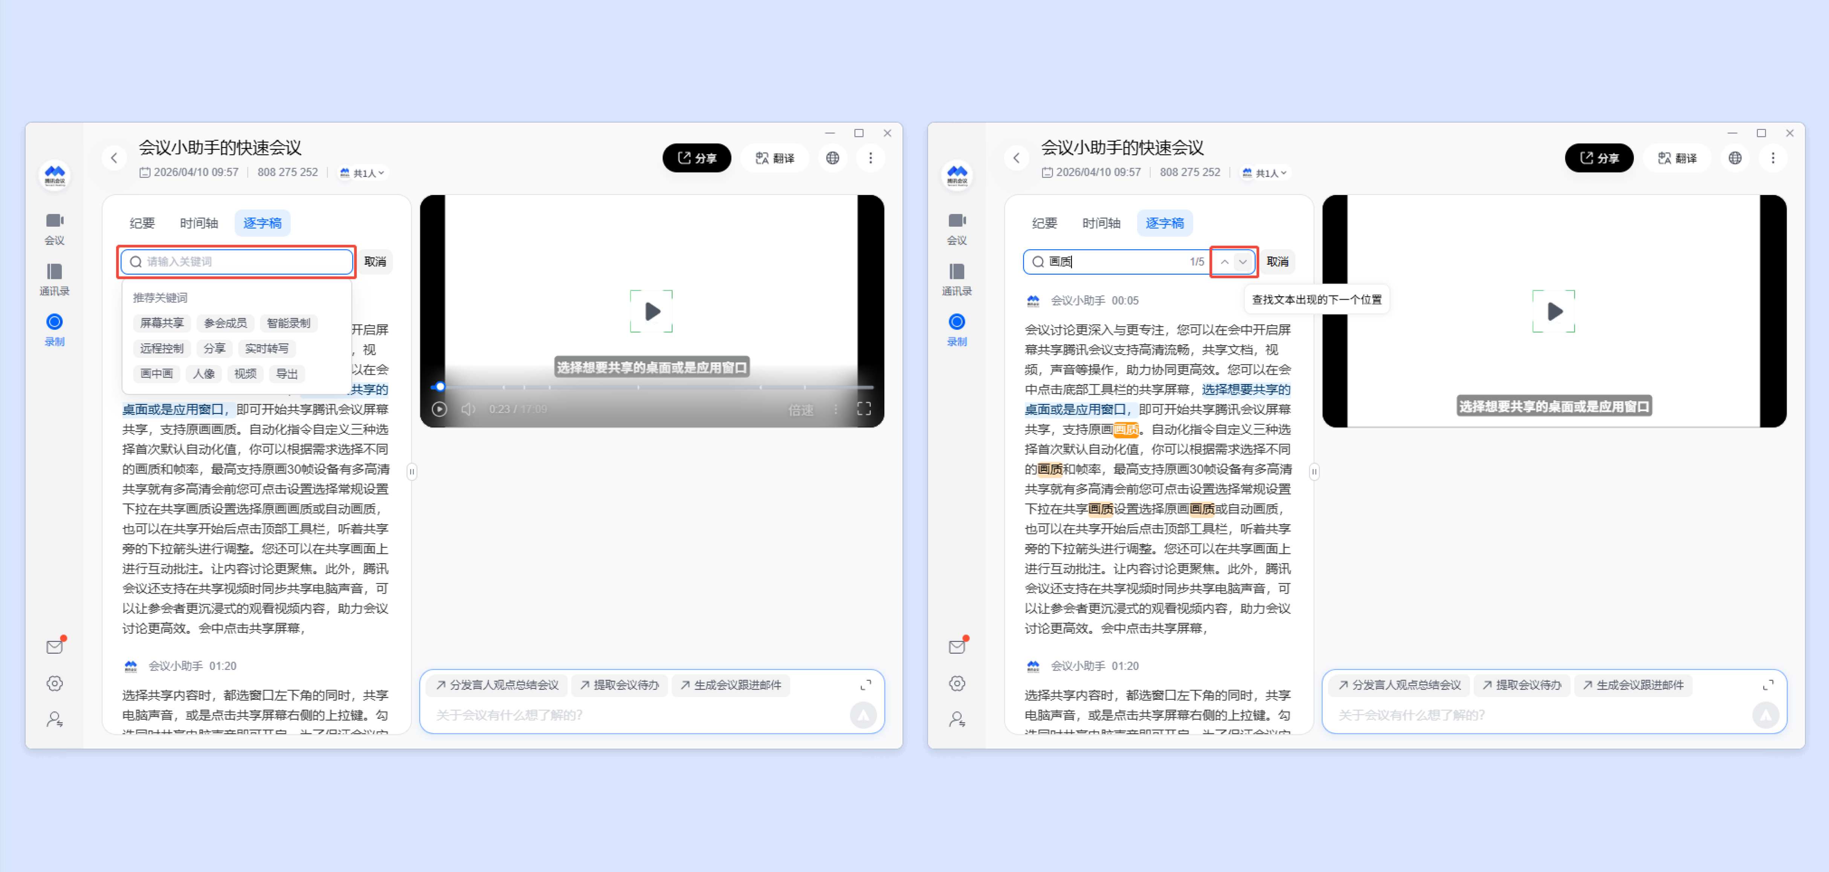Expand the AI assistant box in left window
Screen dimensions: 1829x872
(x=866, y=685)
